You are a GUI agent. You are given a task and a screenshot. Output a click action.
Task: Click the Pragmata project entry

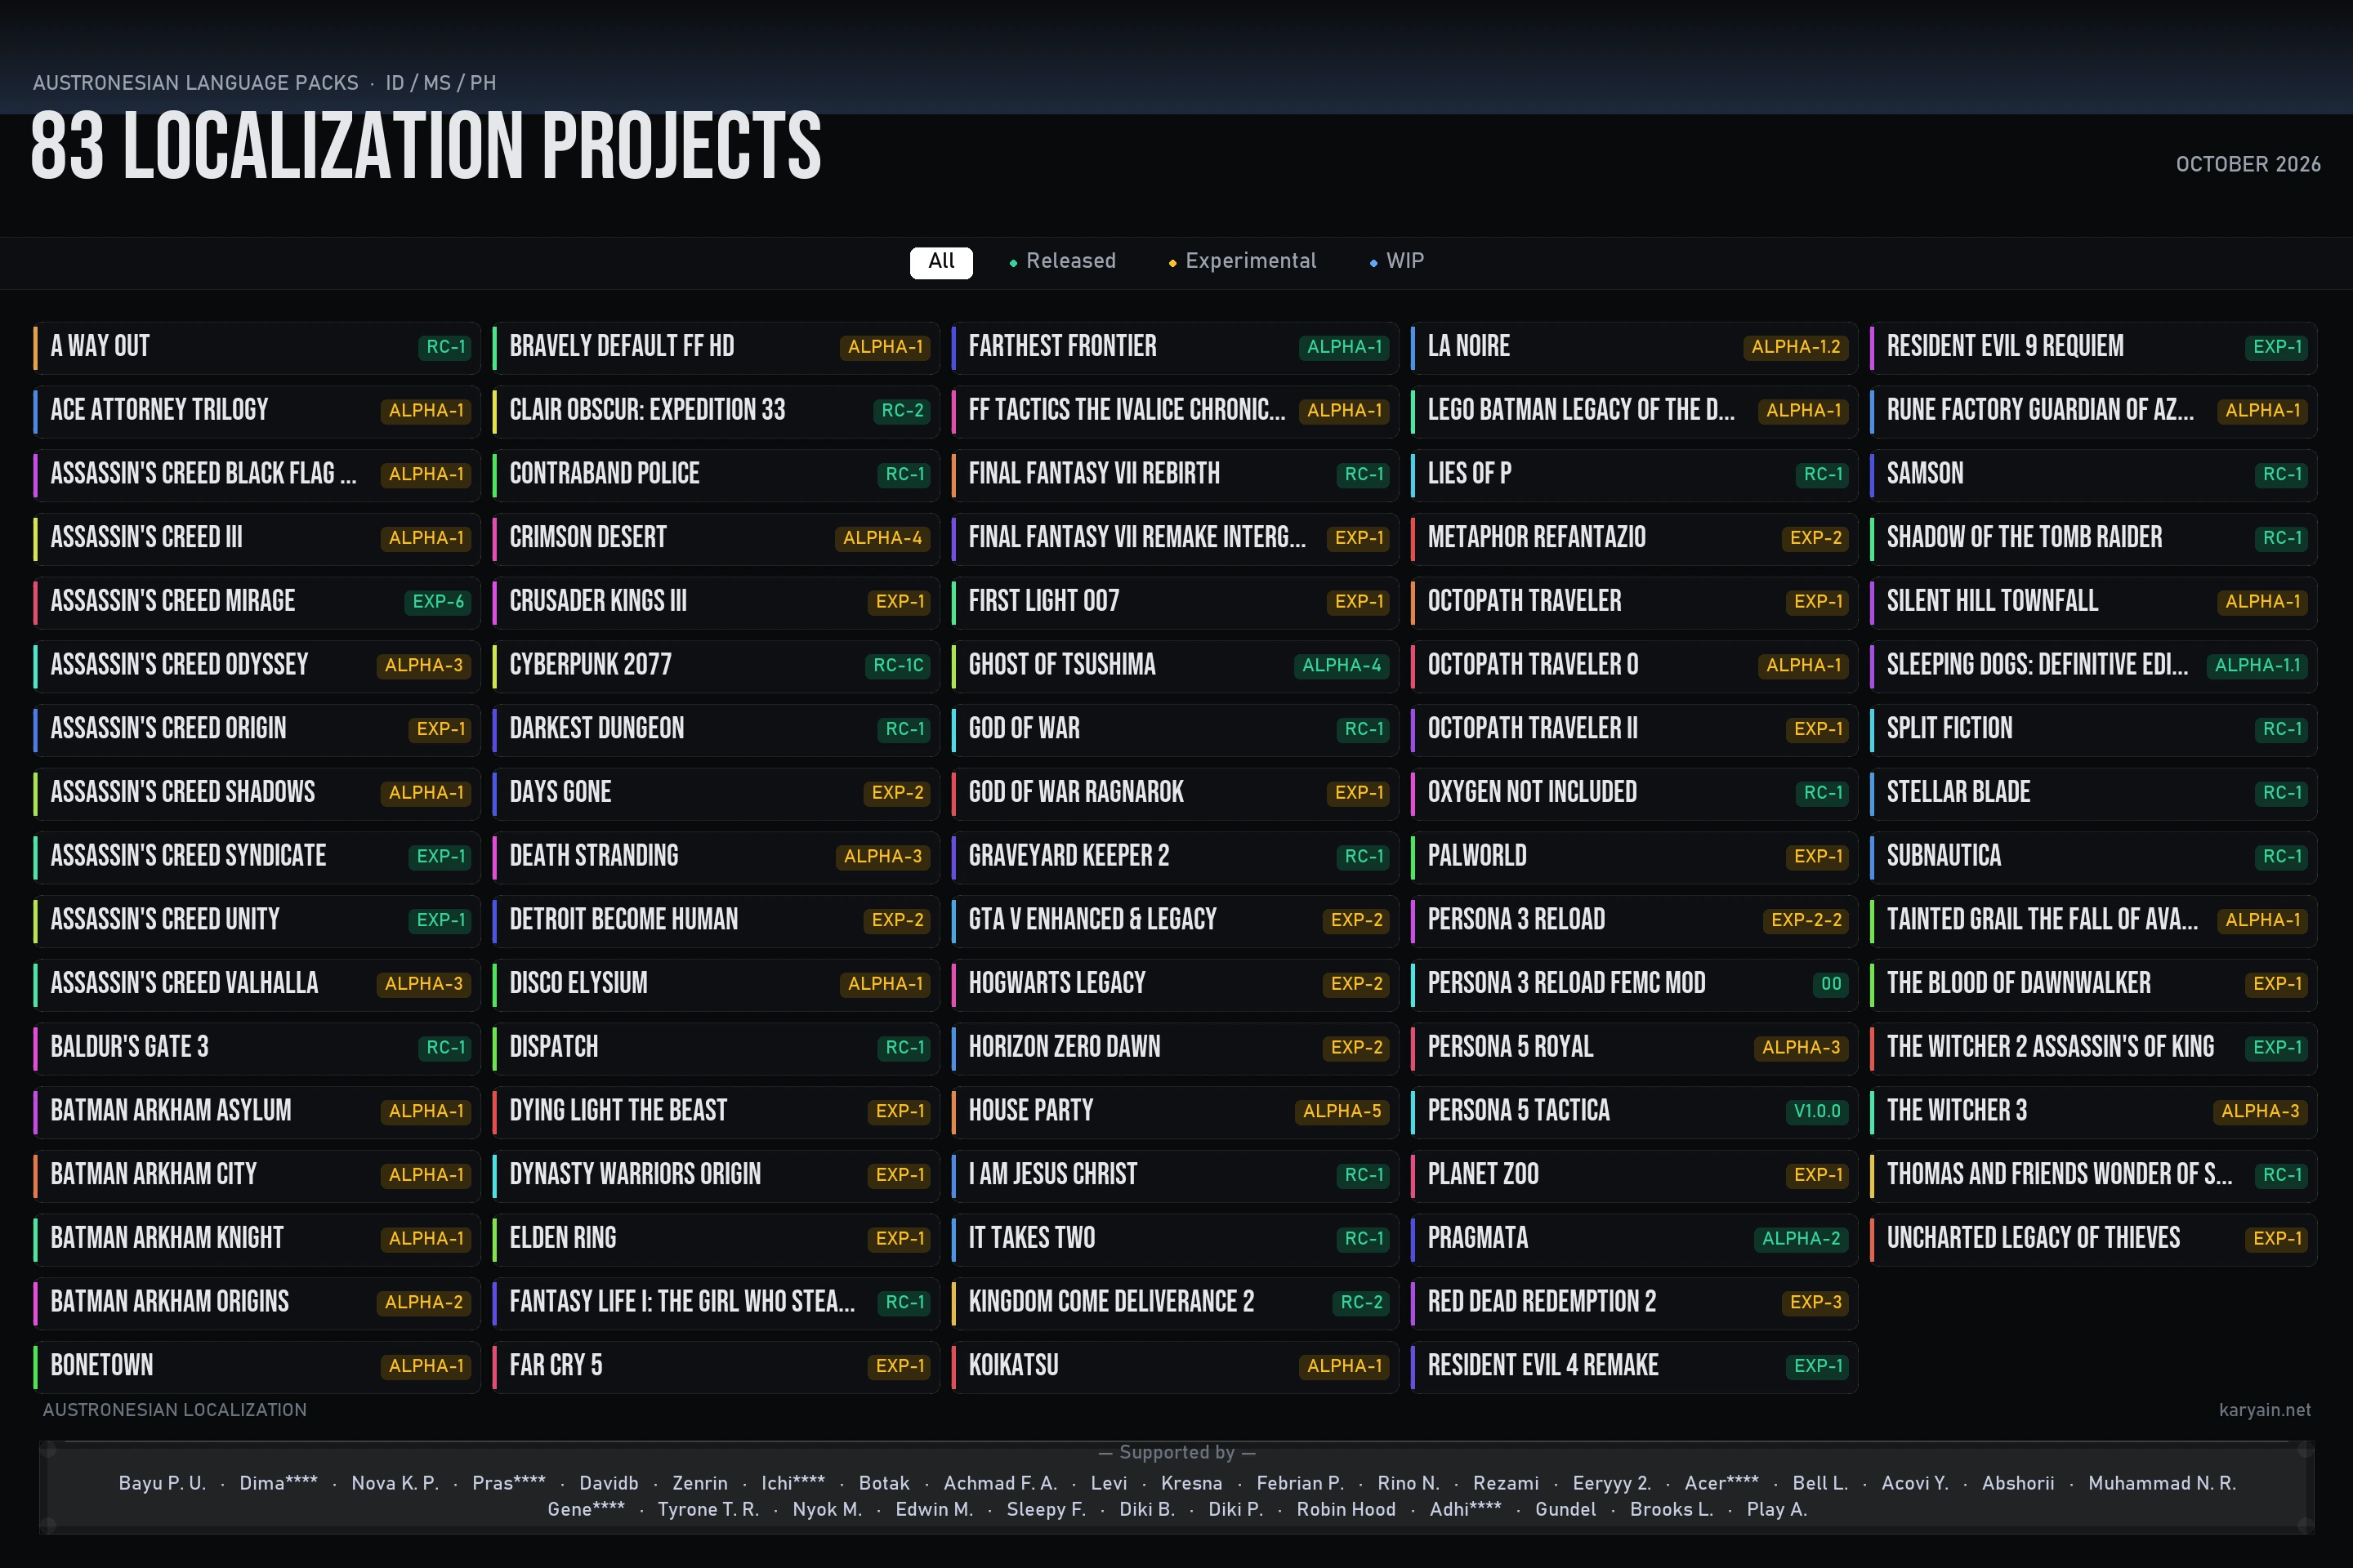tap(1635, 1239)
